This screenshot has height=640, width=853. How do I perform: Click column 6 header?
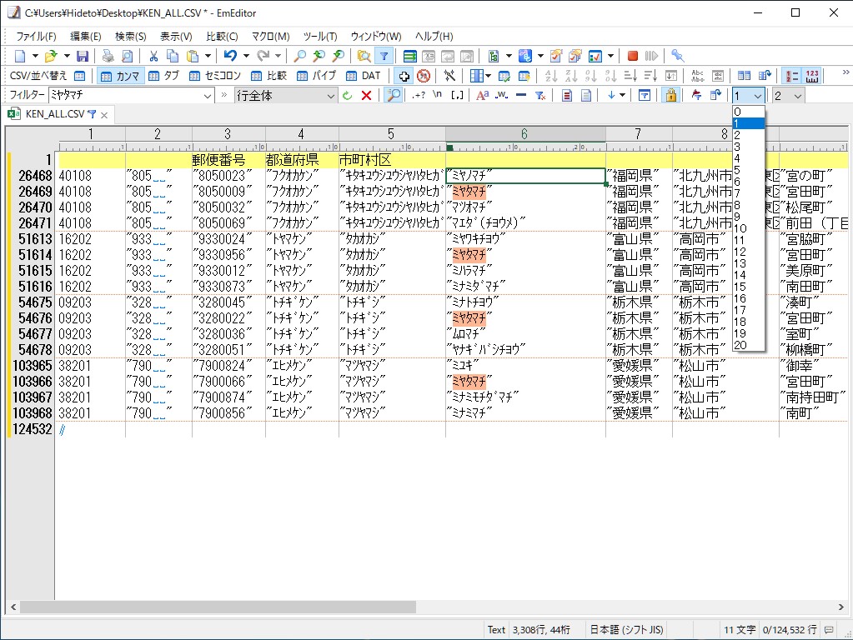pyautogui.click(x=525, y=134)
